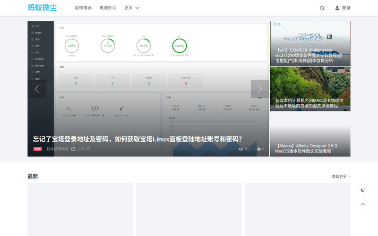378x236 pixels.
Task: Click the HOT badge on the slide
Action: pos(38,149)
